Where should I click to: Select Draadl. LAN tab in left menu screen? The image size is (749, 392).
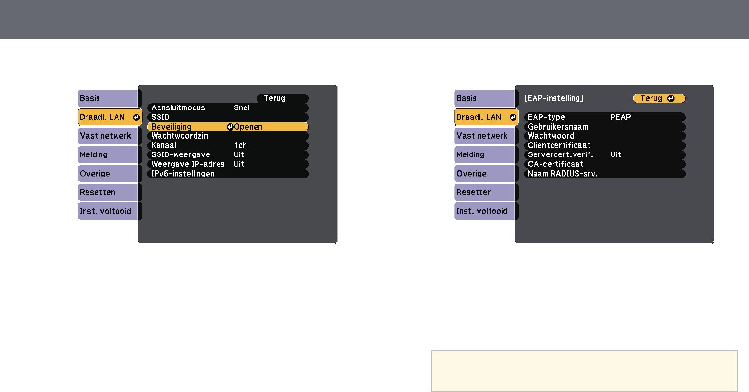click(110, 117)
